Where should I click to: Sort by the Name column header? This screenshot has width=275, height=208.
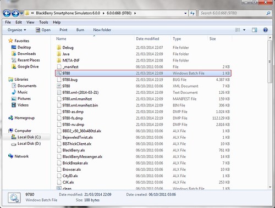[x=61, y=39]
